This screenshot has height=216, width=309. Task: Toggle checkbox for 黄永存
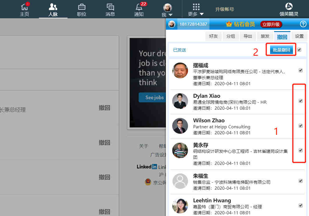300,150
